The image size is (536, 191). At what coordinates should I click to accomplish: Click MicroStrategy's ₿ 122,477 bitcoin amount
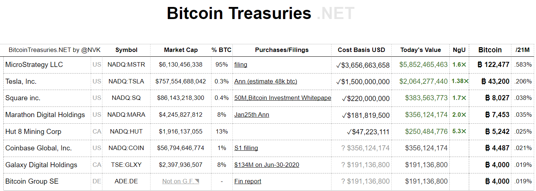493,65
